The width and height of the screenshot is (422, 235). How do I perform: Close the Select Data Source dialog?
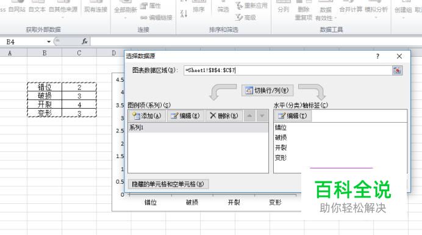pos(399,56)
